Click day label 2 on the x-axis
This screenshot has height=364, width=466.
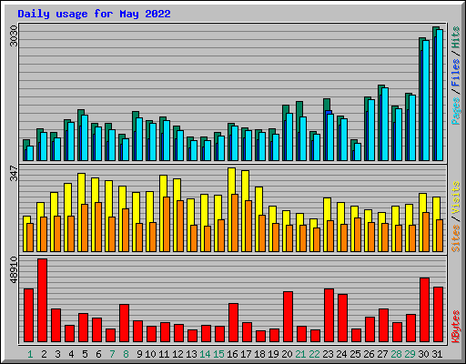(x=44, y=354)
